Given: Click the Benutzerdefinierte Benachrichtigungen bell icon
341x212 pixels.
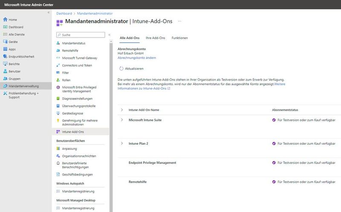Looking at the screenshot, I should click(x=58, y=163).
